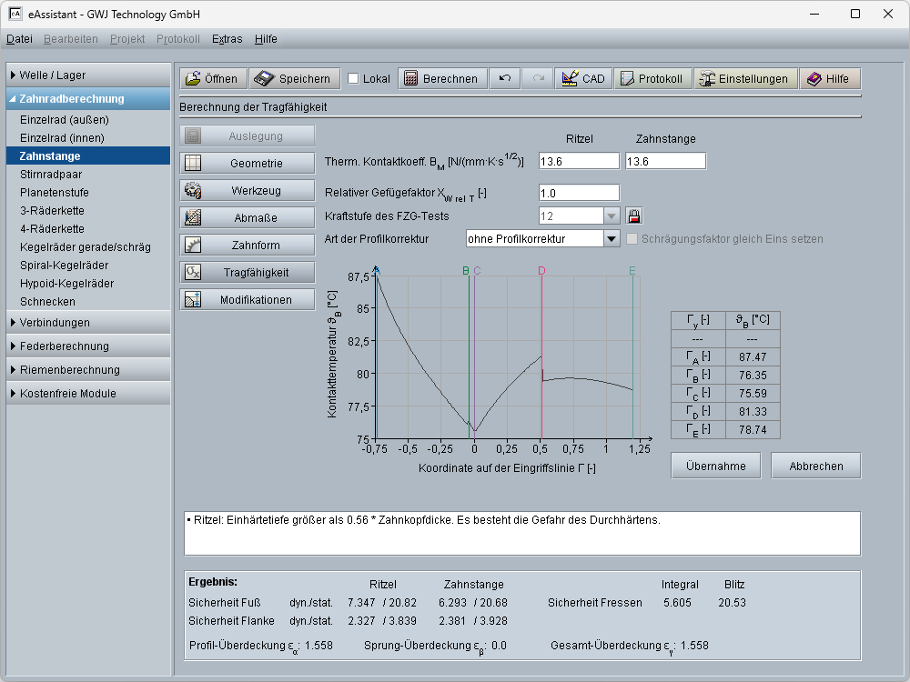Click the Übernahme button
This screenshot has width=910, height=682.
715,466
